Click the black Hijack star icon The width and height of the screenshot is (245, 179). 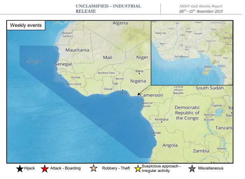point(20,169)
